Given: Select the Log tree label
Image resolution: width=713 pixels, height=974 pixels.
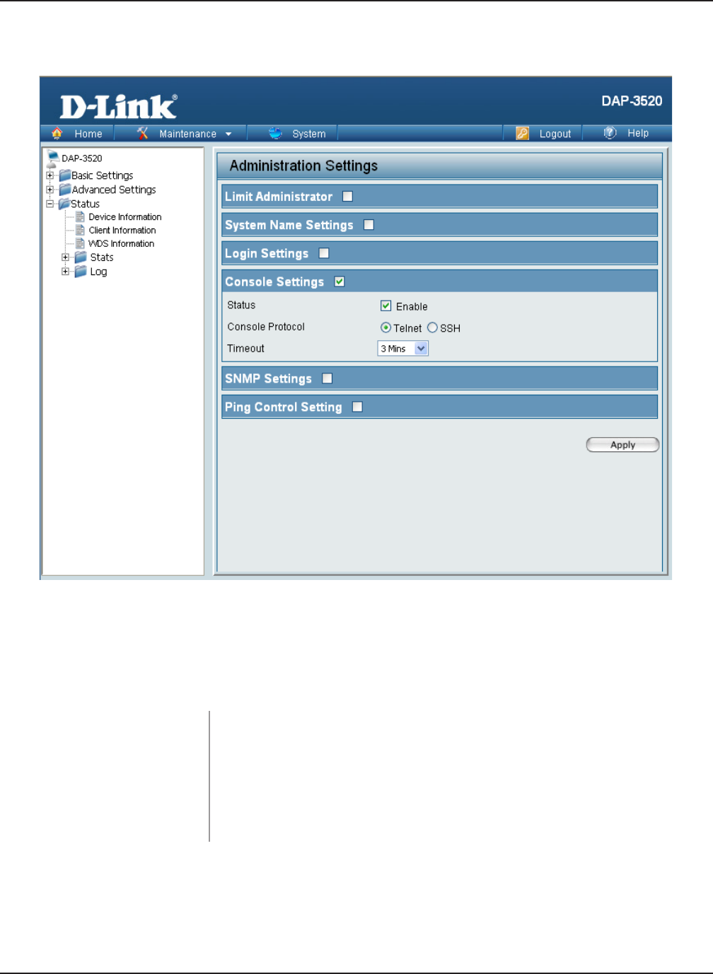Looking at the screenshot, I should (98, 272).
